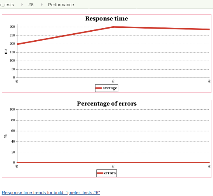Click the % axis label

click(x=5, y=136)
